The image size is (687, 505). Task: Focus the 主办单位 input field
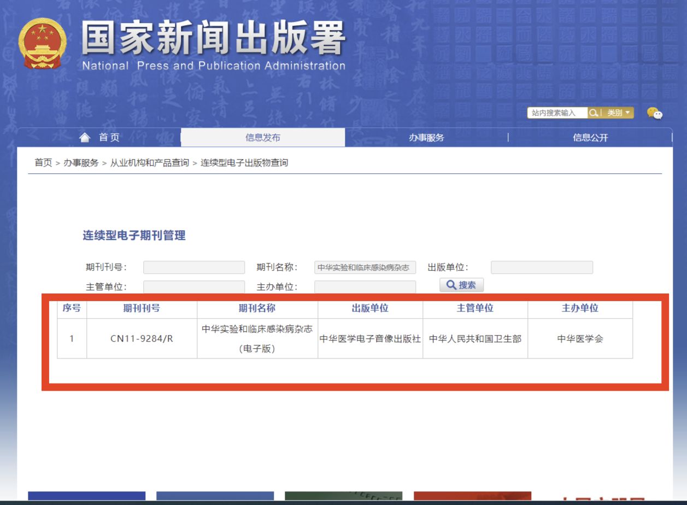coord(365,287)
